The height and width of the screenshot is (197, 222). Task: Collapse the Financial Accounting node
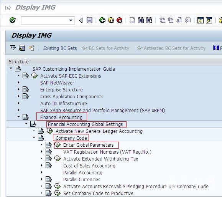[19, 116]
